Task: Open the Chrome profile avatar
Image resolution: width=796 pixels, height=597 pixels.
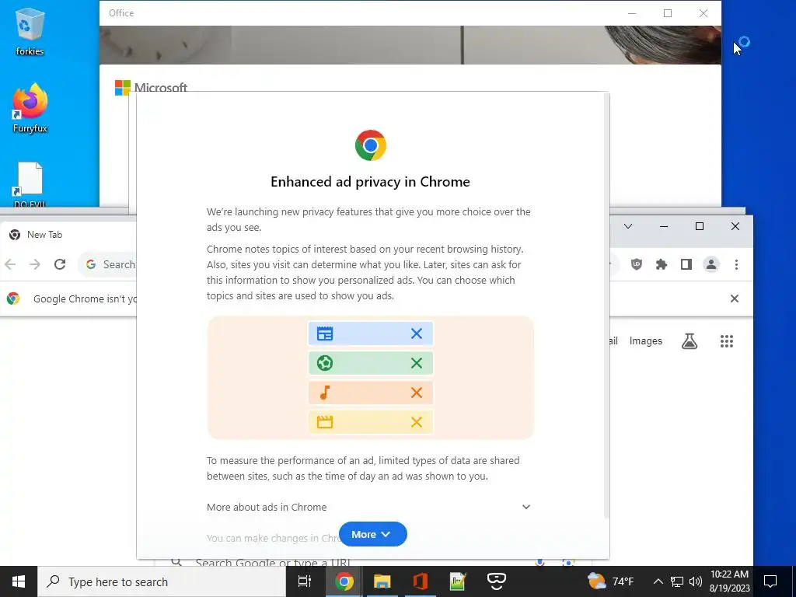Action: (711, 264)
